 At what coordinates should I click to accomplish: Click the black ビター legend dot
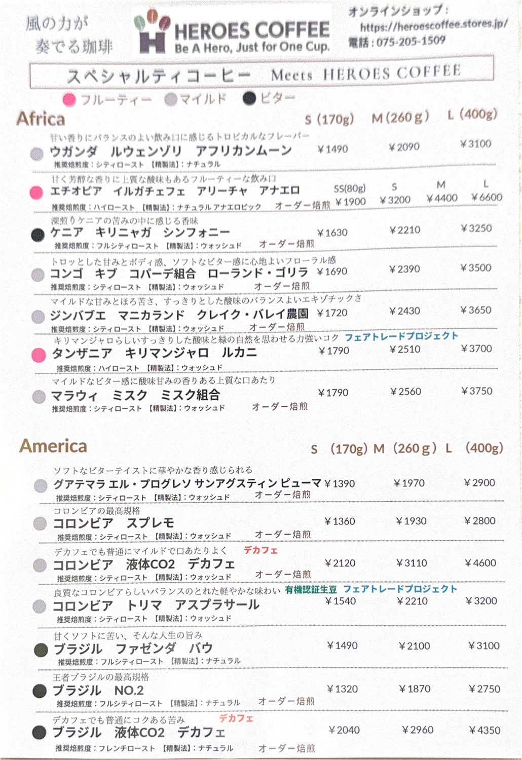click(249, 98)
